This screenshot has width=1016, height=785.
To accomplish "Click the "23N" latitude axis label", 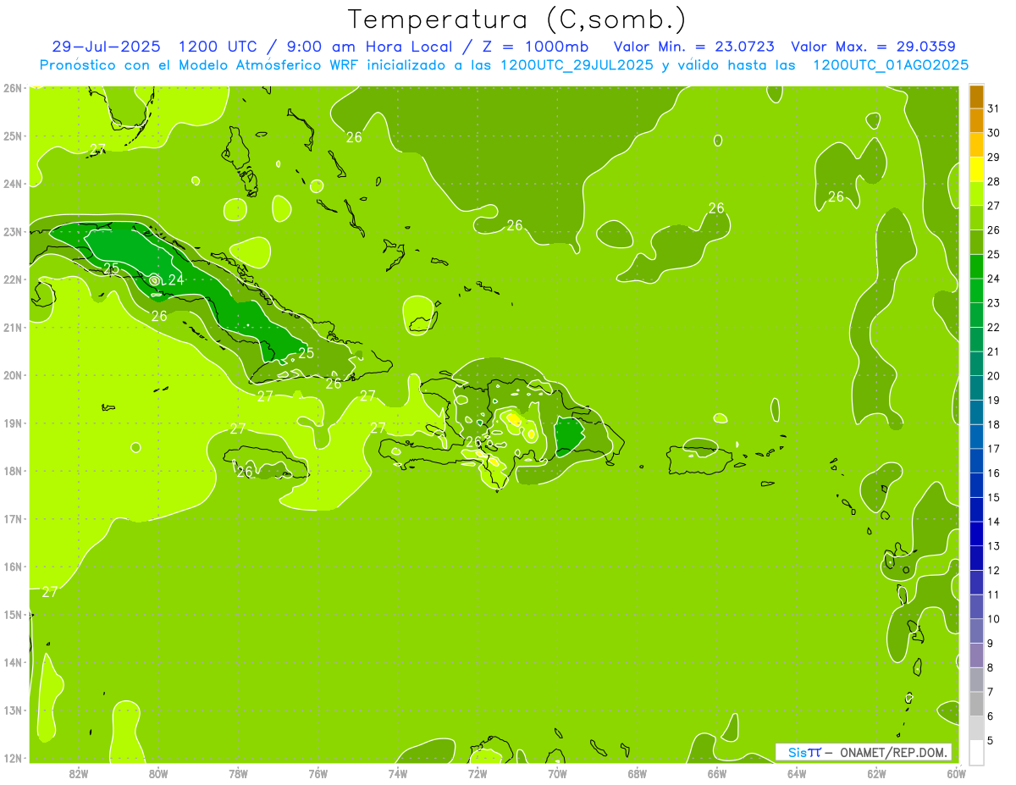I will pyautogui.click(x=12, y=232).
